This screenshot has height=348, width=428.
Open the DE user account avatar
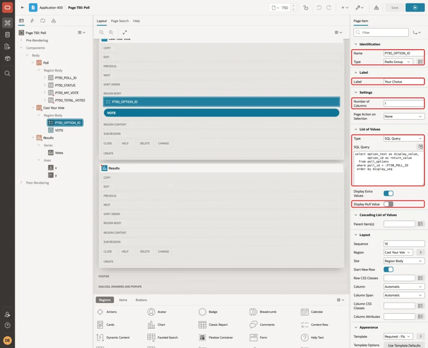pos(8,340)
